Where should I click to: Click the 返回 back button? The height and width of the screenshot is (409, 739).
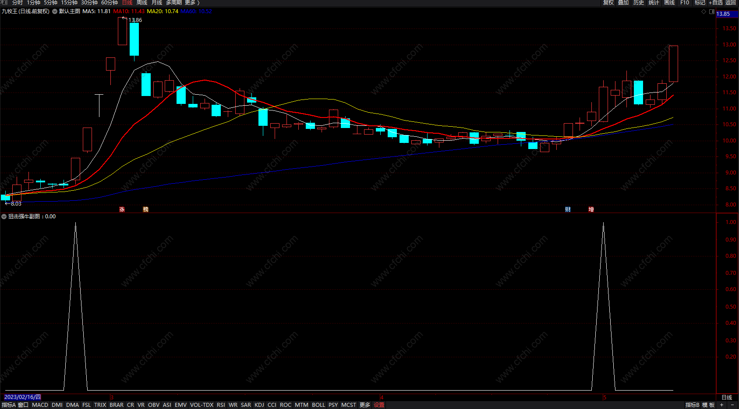click(731, 3)
